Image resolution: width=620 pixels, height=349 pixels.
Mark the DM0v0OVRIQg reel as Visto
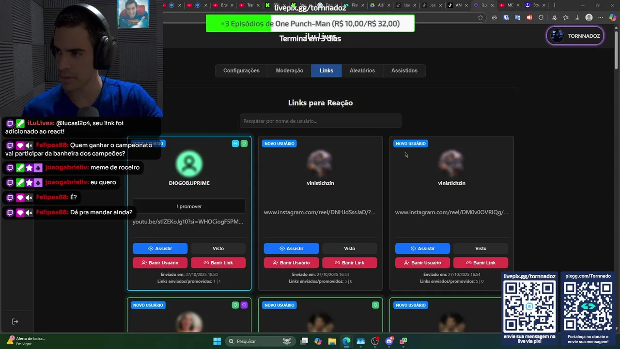tap(480, 248)
